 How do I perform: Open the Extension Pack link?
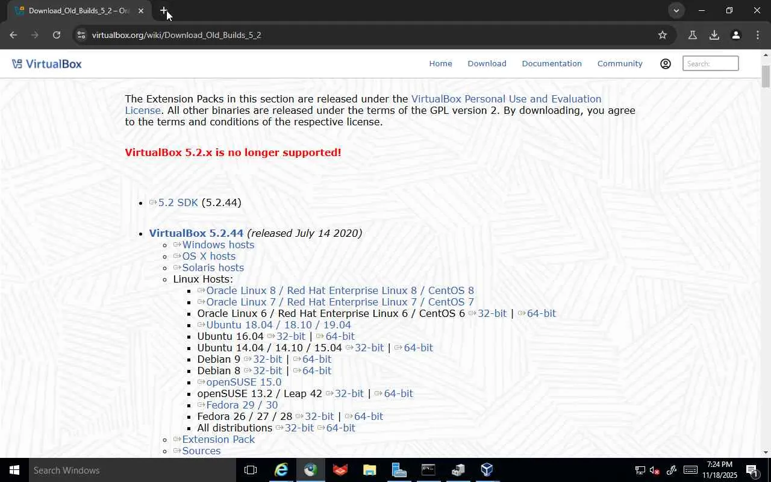point(214,439)
